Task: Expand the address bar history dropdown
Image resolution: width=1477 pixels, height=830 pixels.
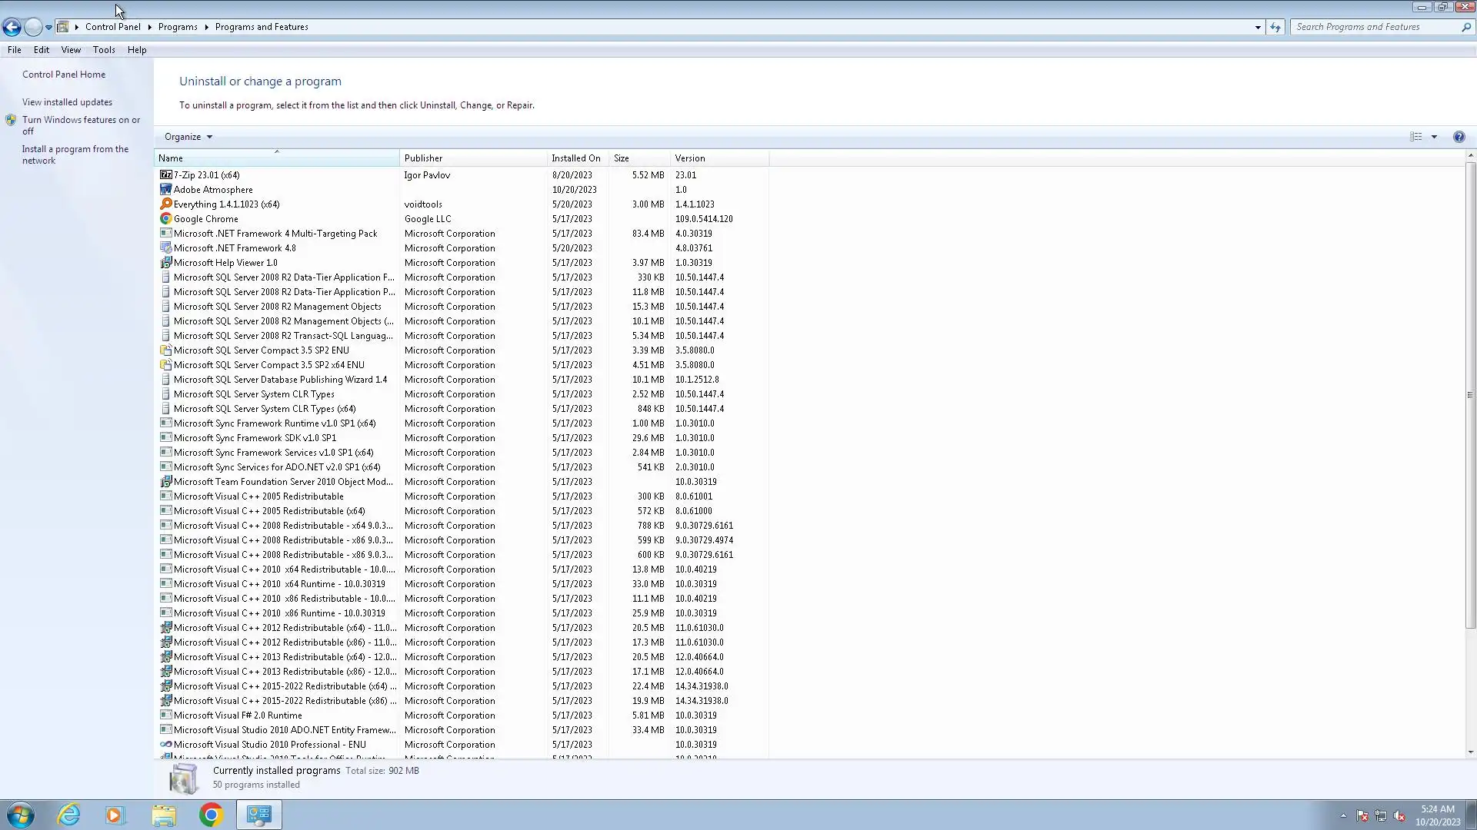Action: click(1258, 27)
